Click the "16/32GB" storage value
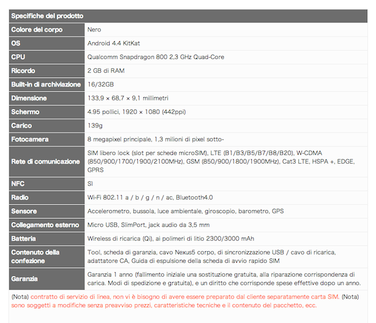 click(x=101, y=85)
